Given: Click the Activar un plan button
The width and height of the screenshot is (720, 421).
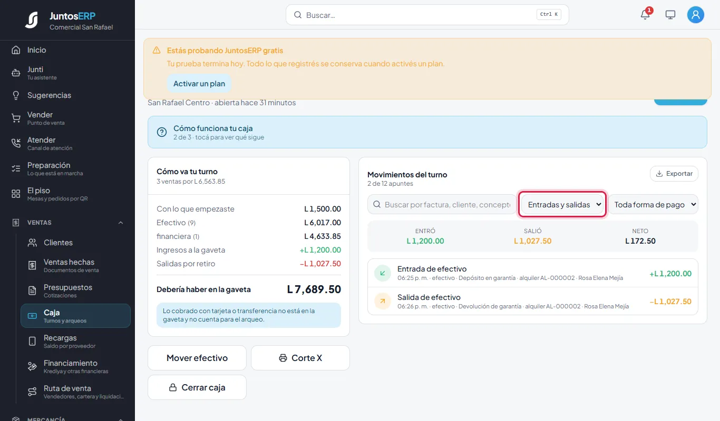Looking at the screenshot, I should [x=199, y=84].
